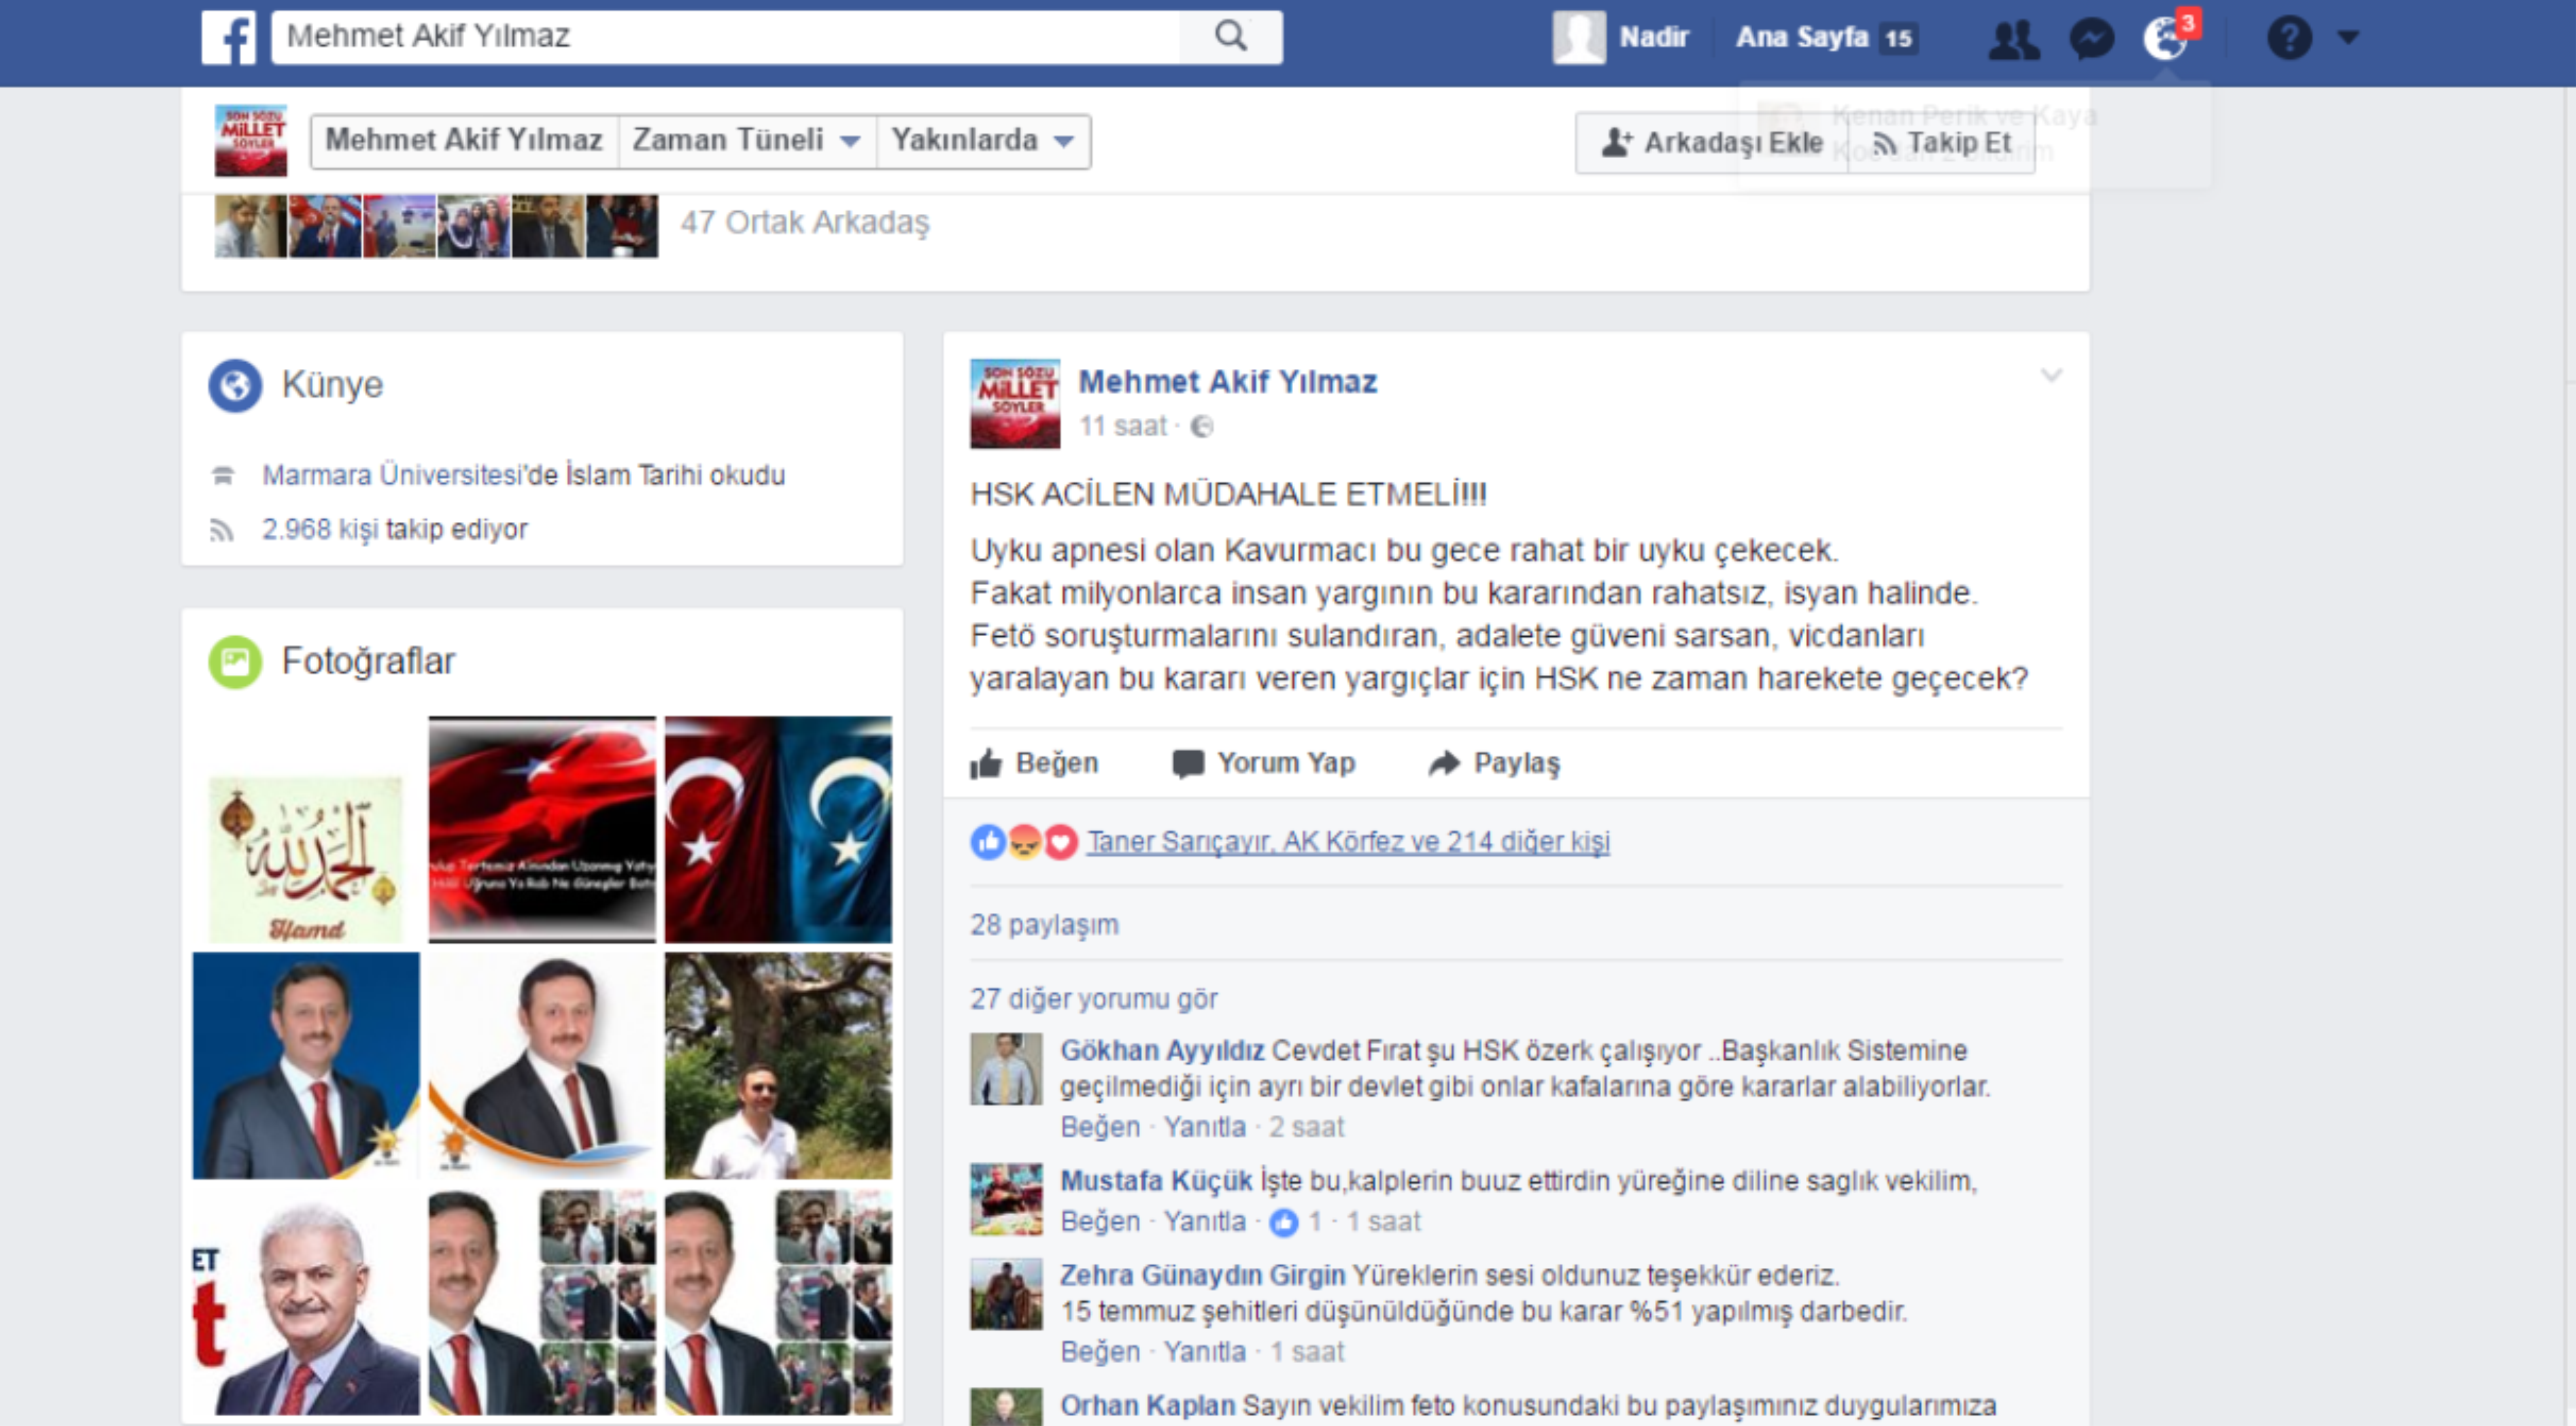Click the Künye globe icon

click(235, 385)
